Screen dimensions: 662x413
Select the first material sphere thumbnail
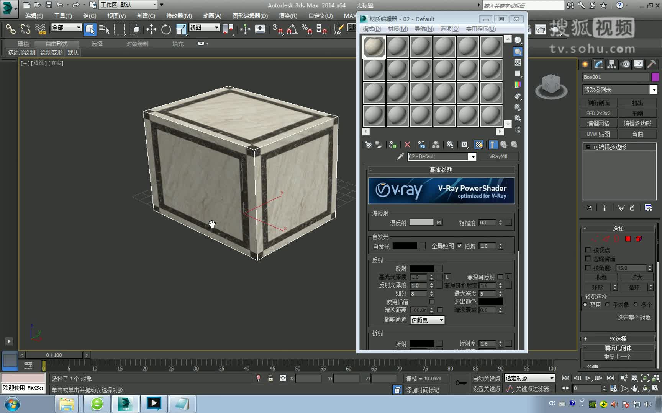coord(374,46)
